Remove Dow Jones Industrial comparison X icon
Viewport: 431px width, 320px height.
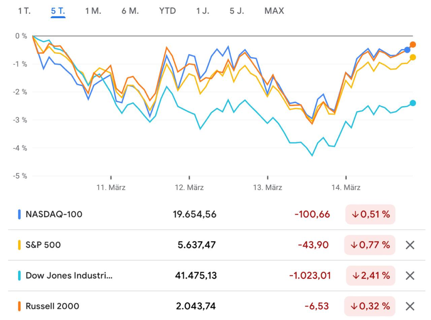410,276
